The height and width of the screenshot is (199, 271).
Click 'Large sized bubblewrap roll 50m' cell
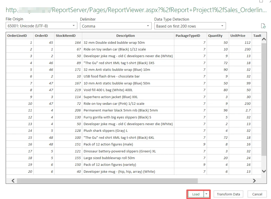(x=128, y=158)
